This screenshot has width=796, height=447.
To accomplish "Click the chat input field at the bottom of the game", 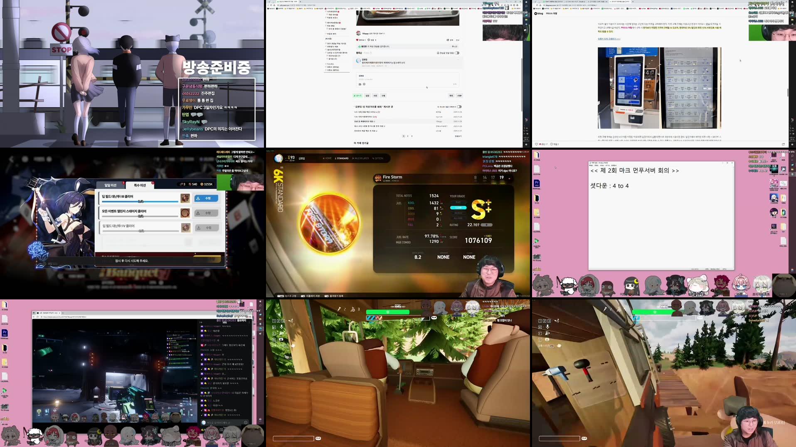I will point(294,438).
